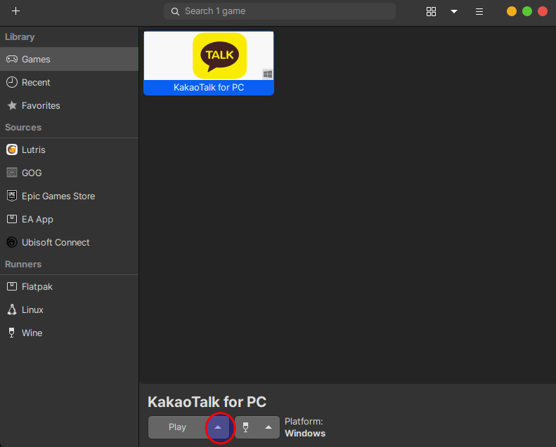Show the Games library

coord(36,59)
